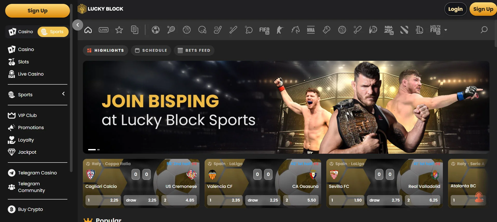This screenshot has height=222, width=497.
Task: Open Telegram Community link
Action: [x=26, y=187]
